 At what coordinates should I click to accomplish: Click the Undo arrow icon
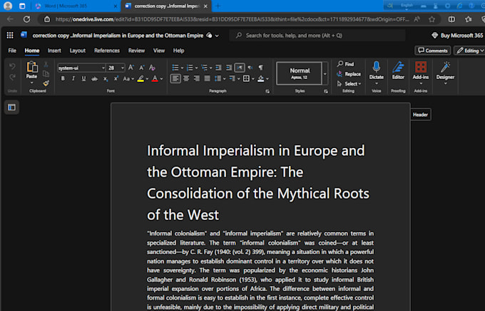click(12, 66)
